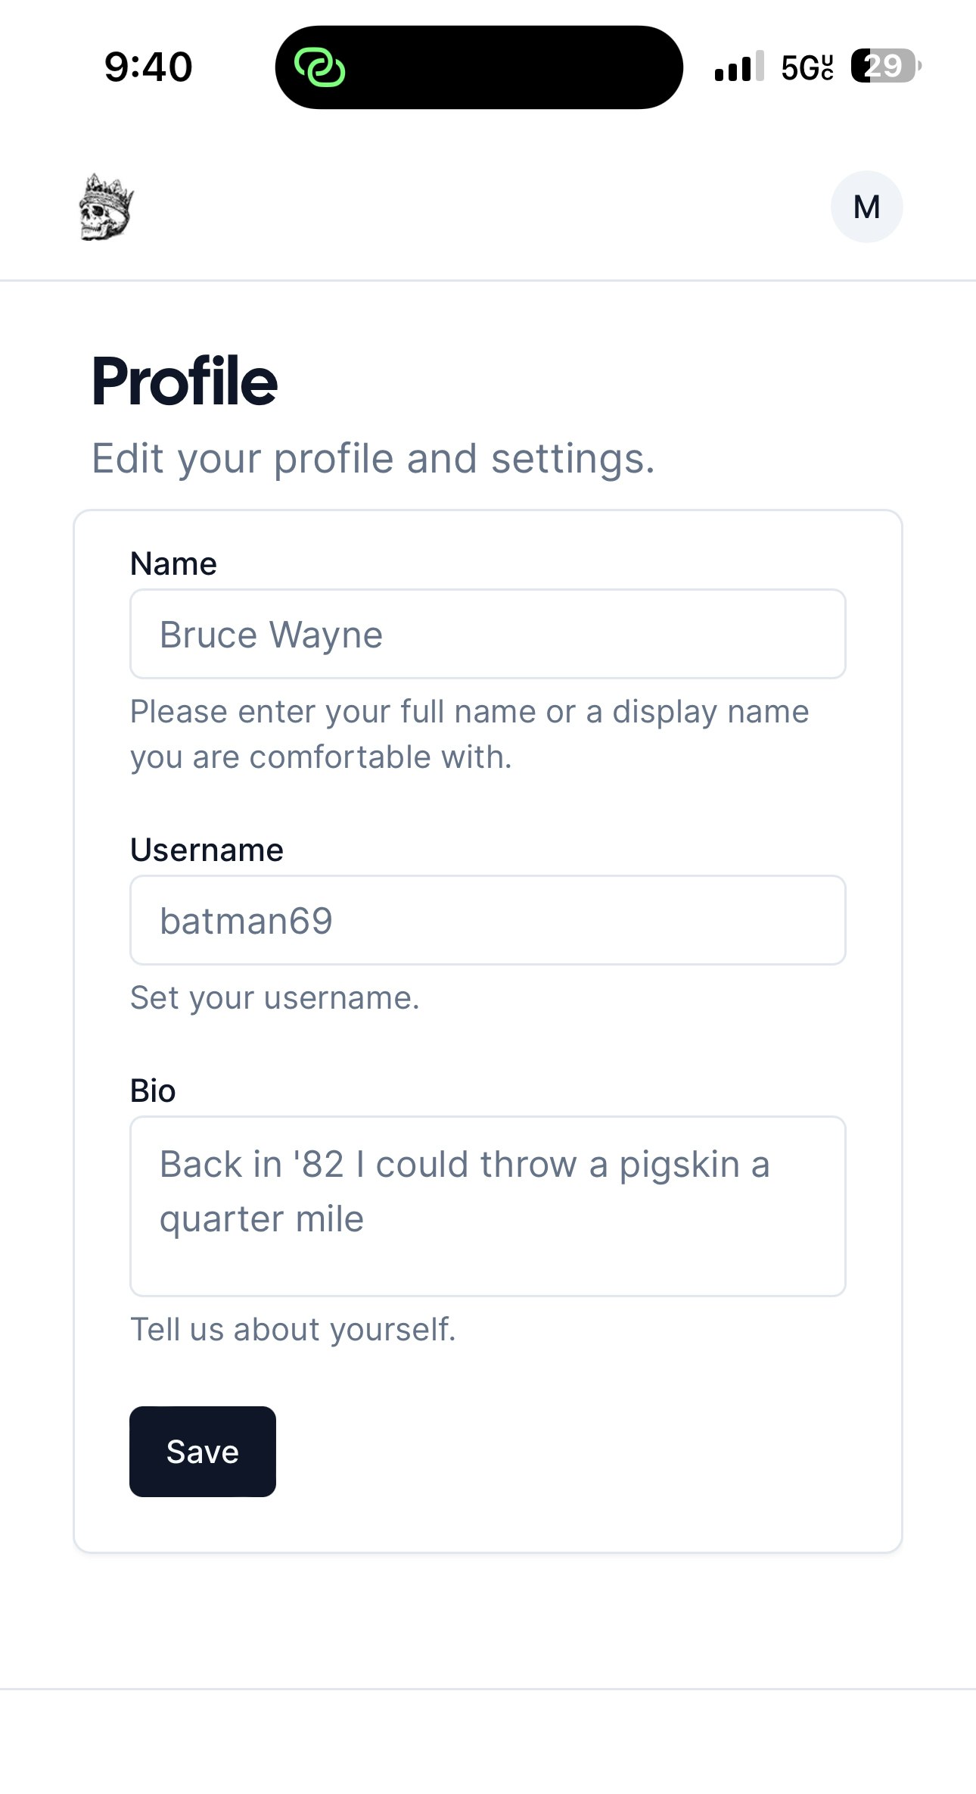Tap the crowned skull logo icon

point(107,207)
